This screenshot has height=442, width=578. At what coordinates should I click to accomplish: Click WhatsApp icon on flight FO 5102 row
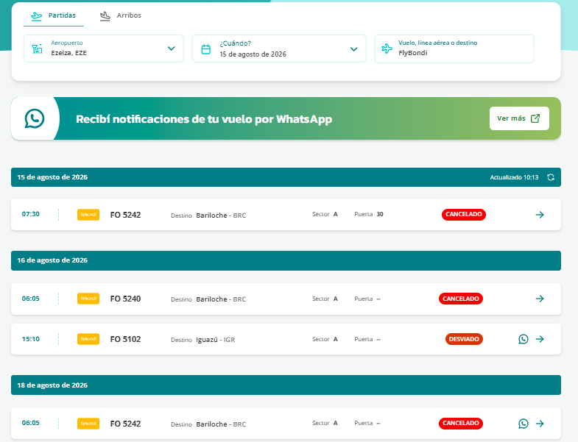pyautogui.click(x=524, y=339)
